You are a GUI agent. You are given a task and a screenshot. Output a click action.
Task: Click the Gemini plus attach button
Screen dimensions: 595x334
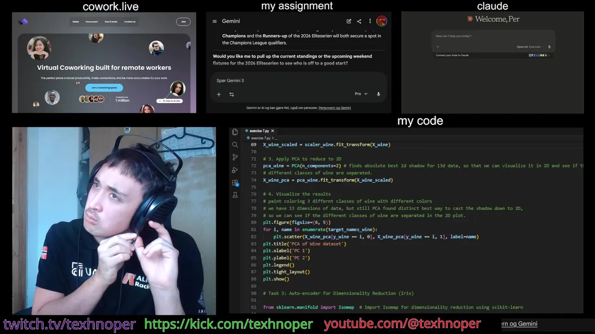pos(218,94)
